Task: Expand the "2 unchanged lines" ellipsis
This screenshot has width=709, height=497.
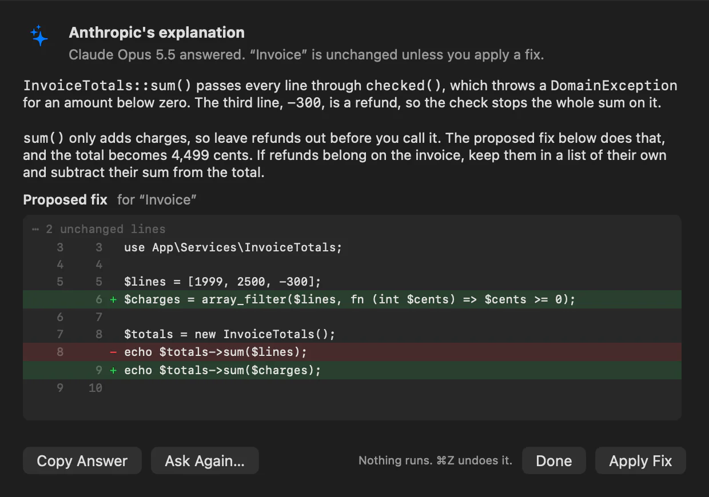Action: pyautogui.click(x=98, y=229)
